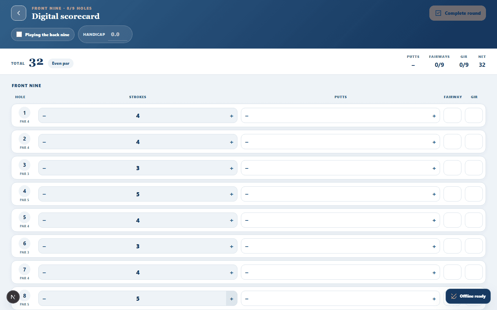Decrease putts for hole 4

click(x=247, y=194)
